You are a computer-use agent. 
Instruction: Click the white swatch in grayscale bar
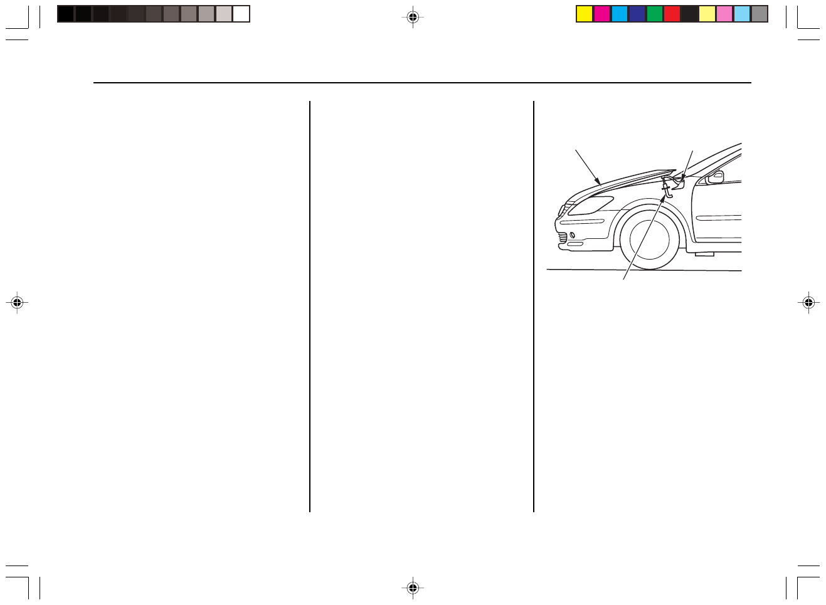pyautogui.click(x=241, y=14)
